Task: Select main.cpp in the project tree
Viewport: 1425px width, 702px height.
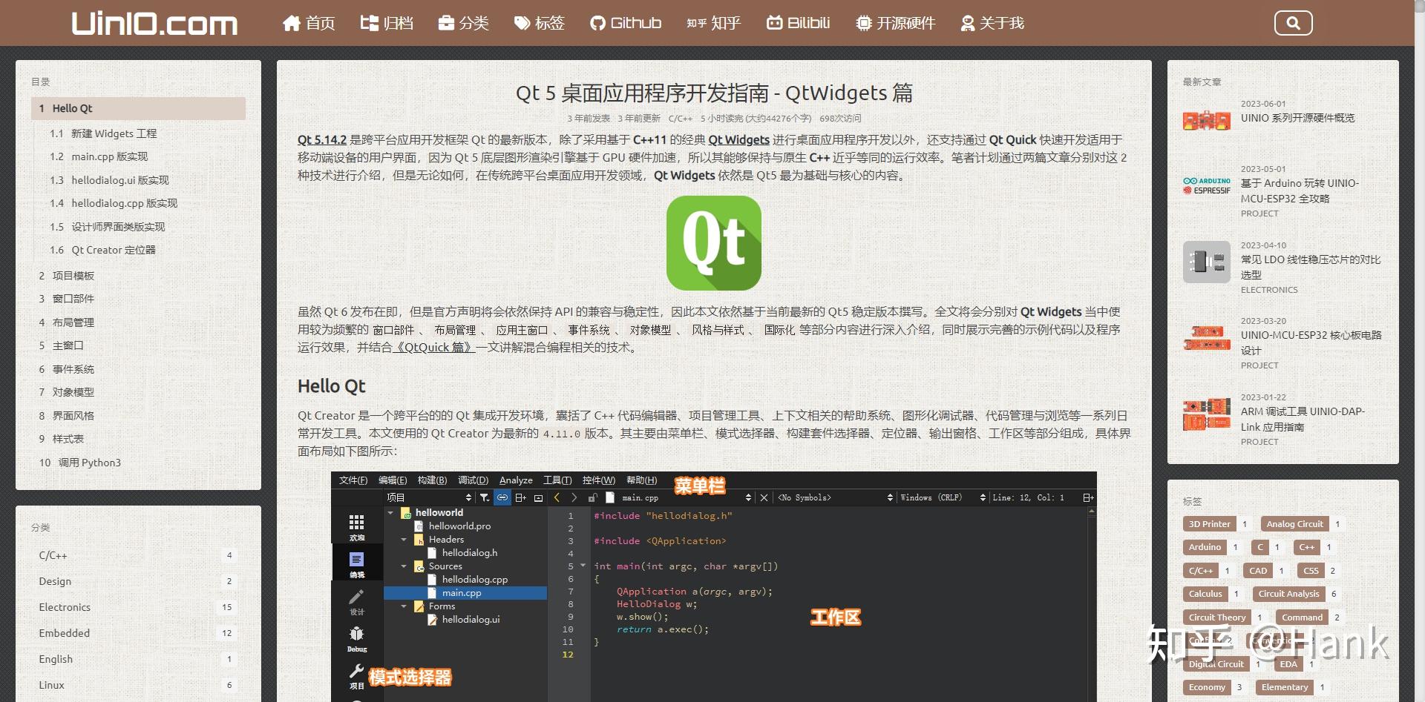Action: tap(462, 593)
